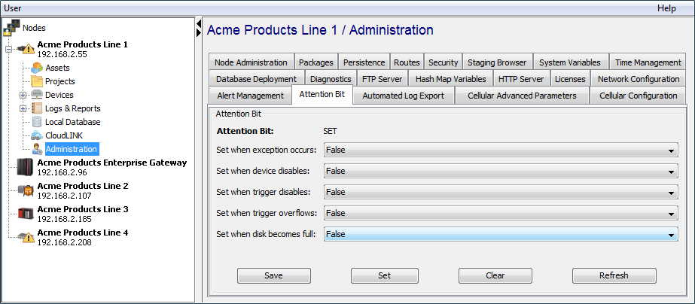Collapse the left panel with the left splitter arrow
This screenshot has height=304, width=695.
tap(199, 23)
